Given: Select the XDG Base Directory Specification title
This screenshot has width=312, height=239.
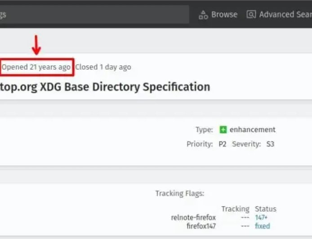Looking at the screenshot, I should (x=105, y=87).
